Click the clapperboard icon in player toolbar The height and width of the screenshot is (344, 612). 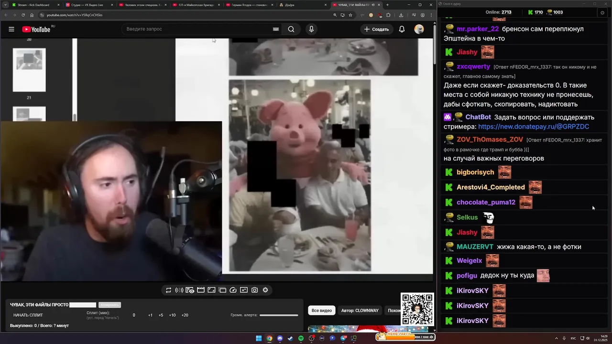[201, 290]
